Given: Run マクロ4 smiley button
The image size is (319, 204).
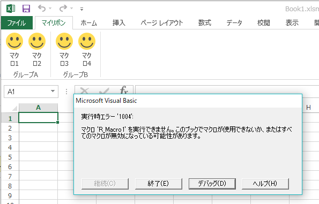Looking at the screenshot, I should pyautogui.click(x=87, y=50).
